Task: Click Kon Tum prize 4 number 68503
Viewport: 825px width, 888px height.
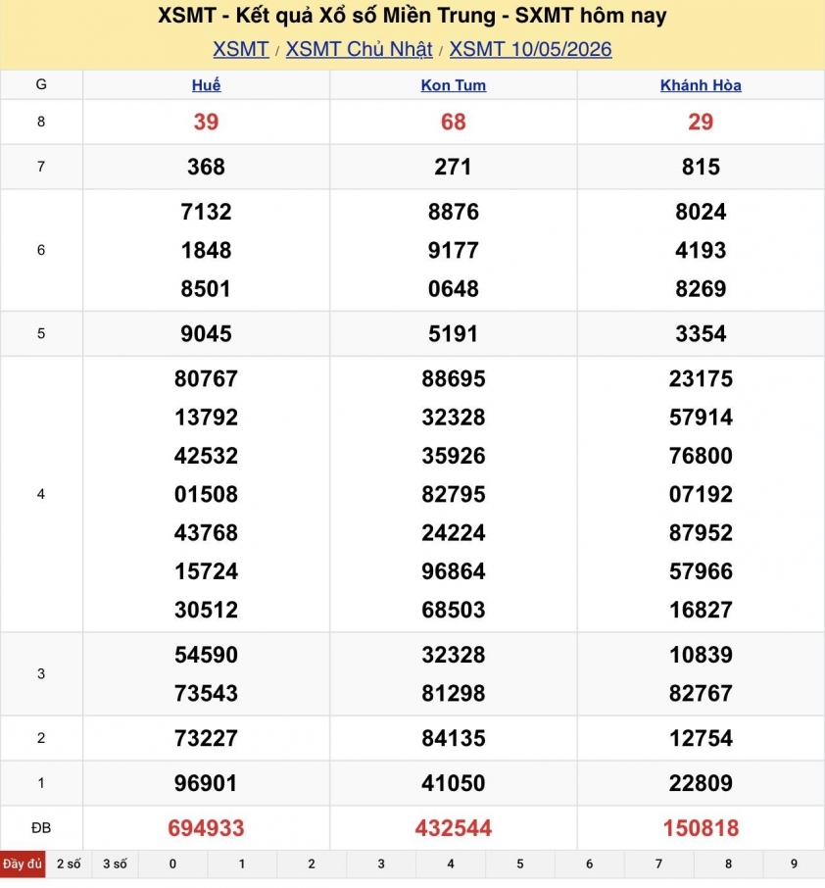Action: [454, 610]
